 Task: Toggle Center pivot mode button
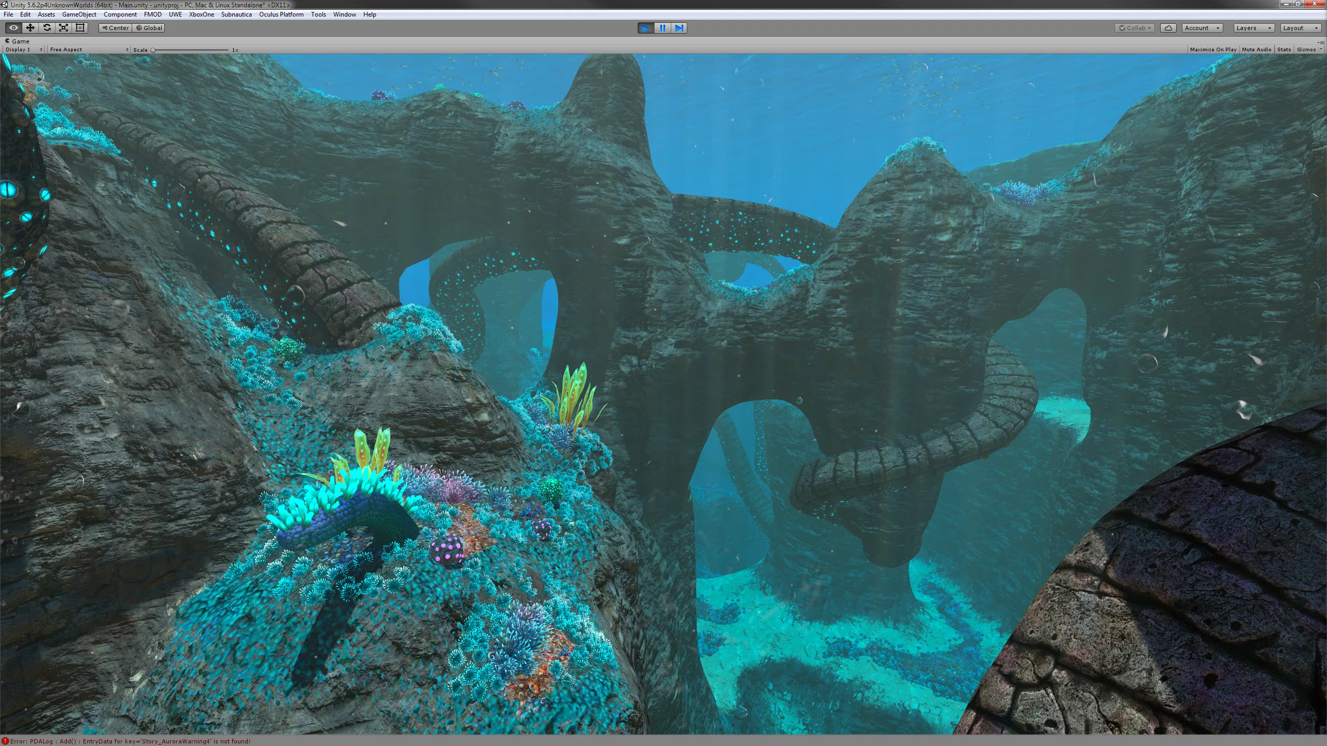pos(116,28)
